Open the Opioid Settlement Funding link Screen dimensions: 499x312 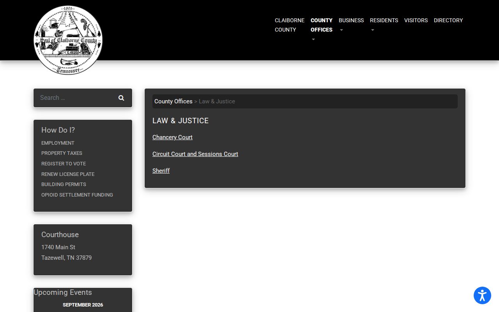point(77,195)
